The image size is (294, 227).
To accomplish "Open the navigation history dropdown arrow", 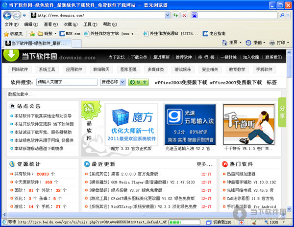I will (24, 15).
